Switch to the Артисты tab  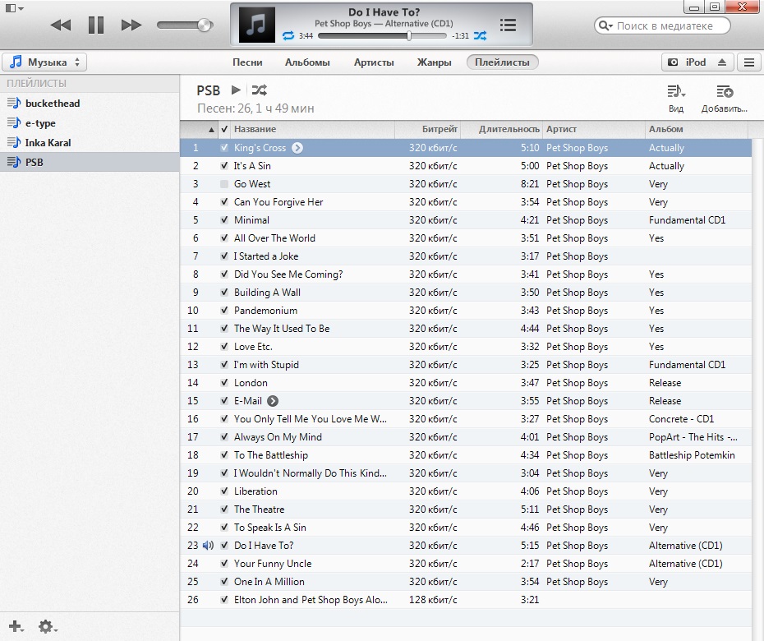coord(374,62)
